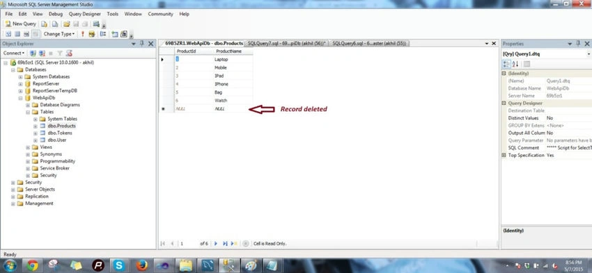Click the Verify SQL Syntax icon

coord(91,34)
